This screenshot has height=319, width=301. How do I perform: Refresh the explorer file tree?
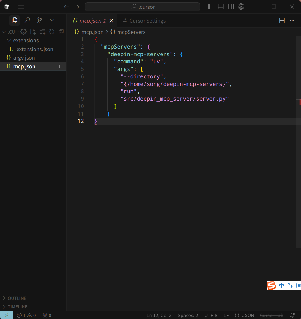tap(52, 32)
